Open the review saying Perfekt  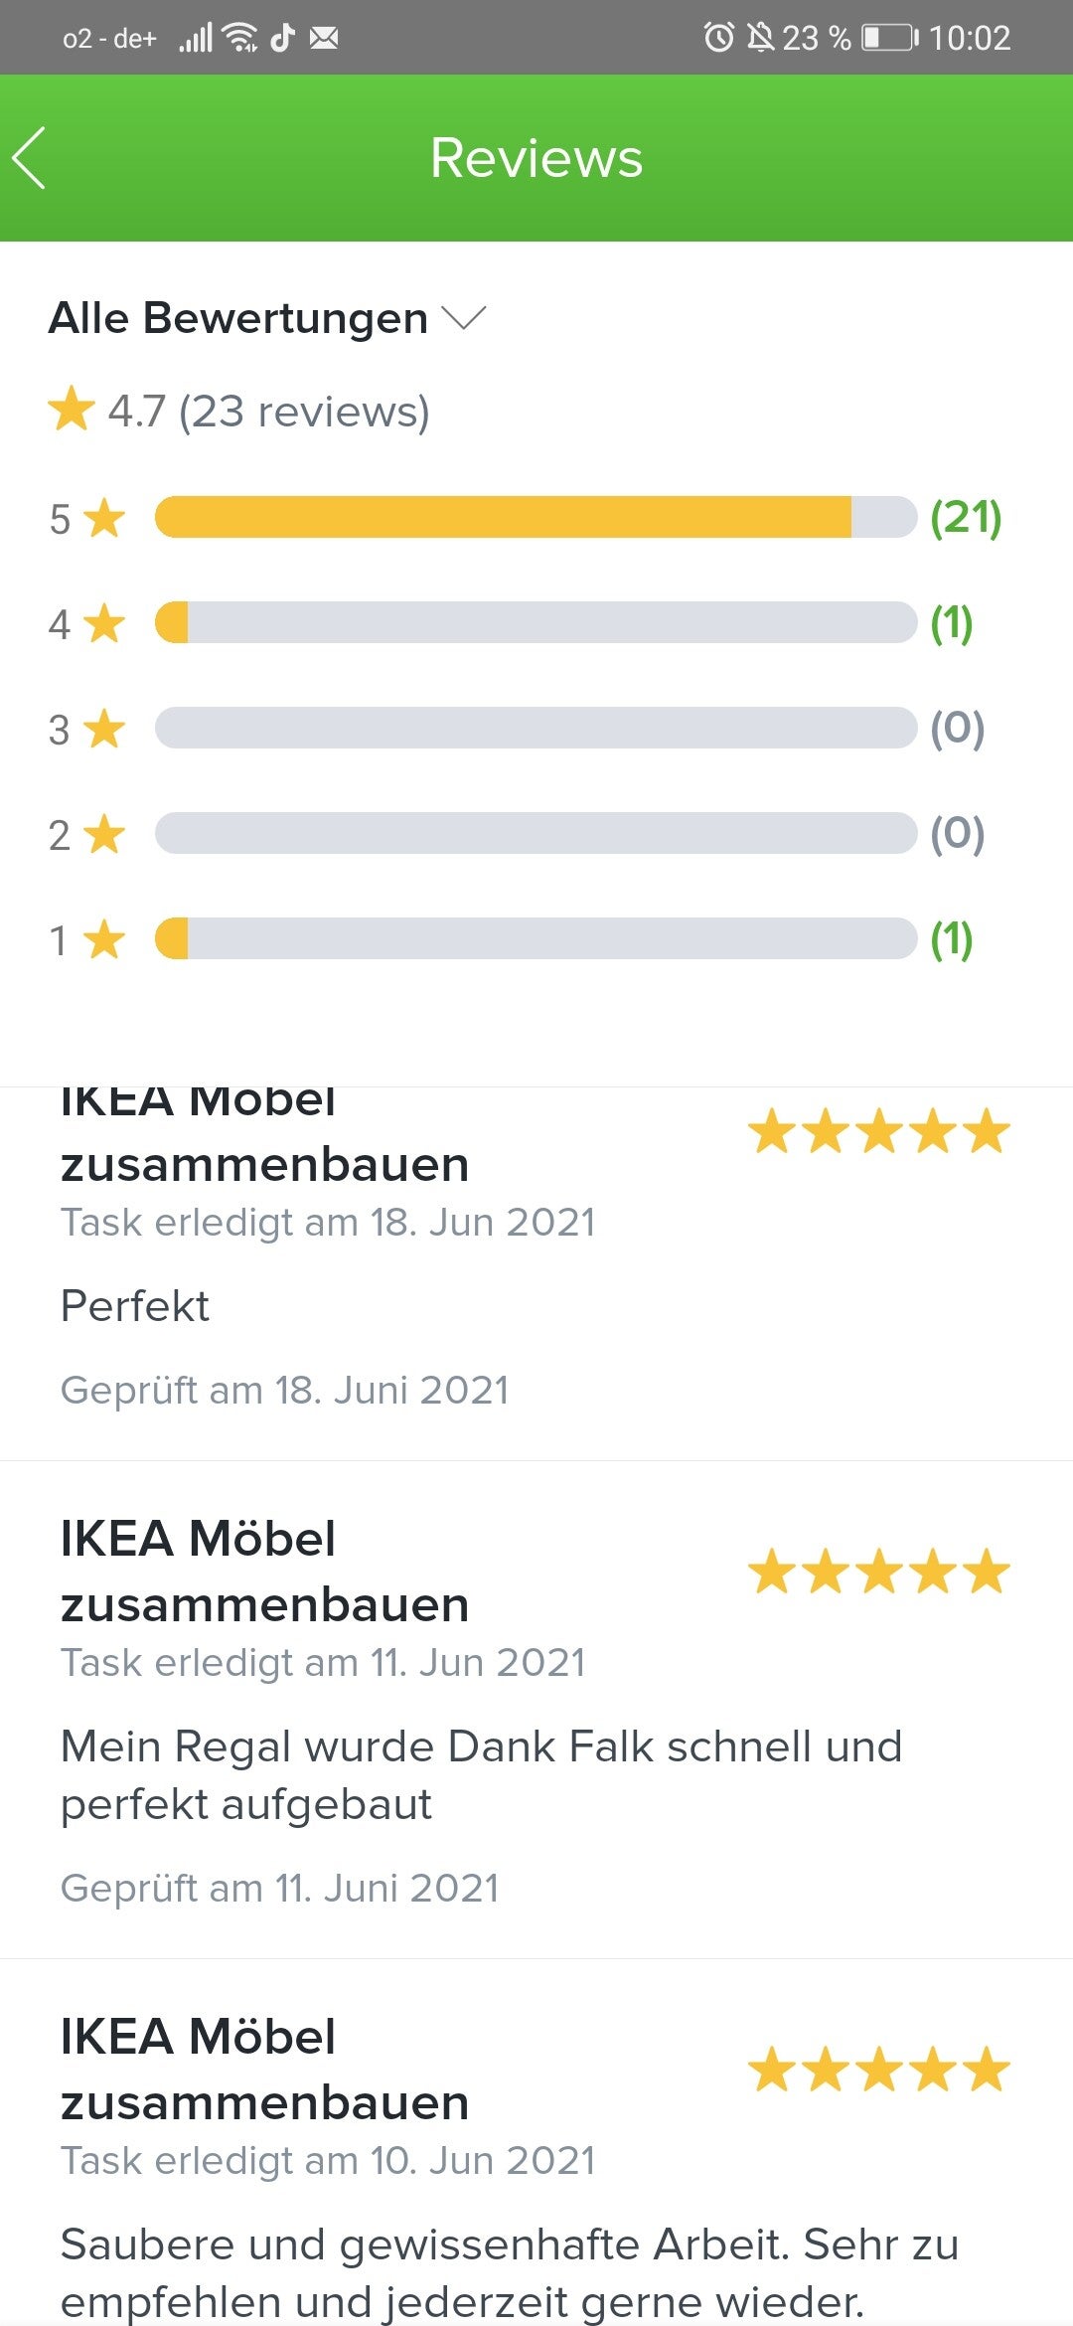[x=135, y=1306]
